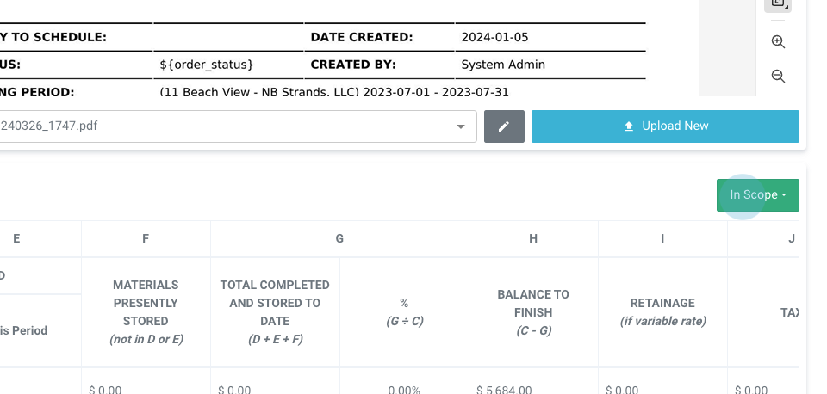Click the zoom in magnifier icon
This screenshot has width=827, height=394.
click(x=778, y=41)
